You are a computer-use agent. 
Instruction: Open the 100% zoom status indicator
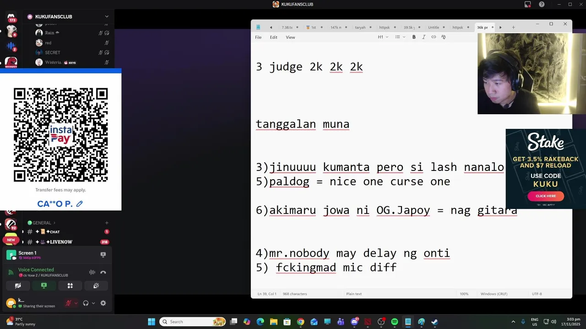click(464, 294)
